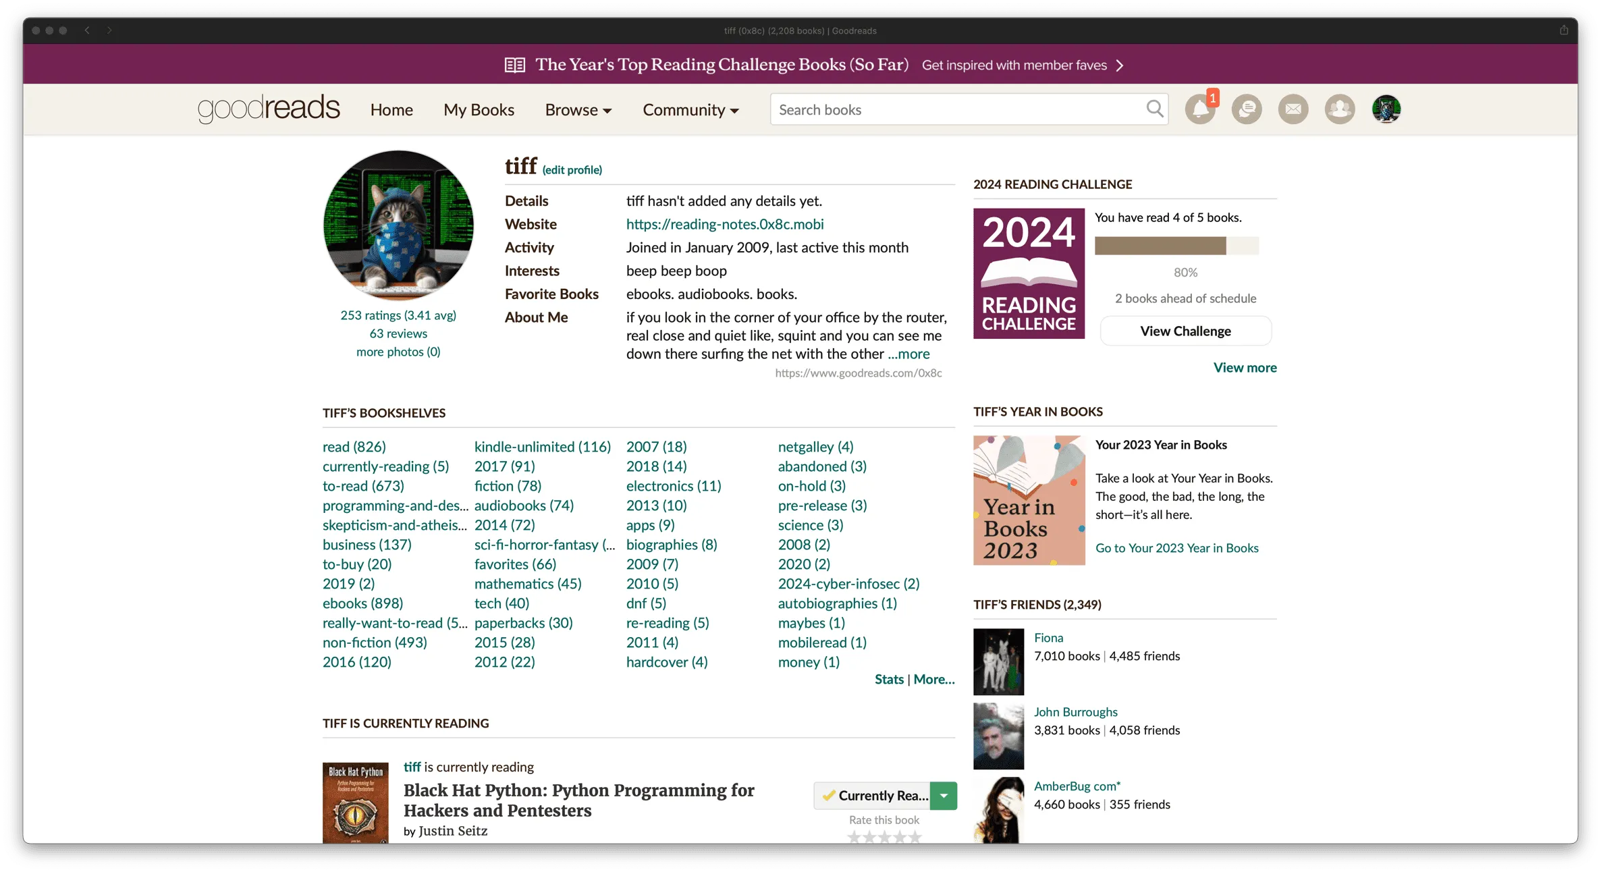Open the 2024-cyber-infosec (2) shelf

coord(848,583)
